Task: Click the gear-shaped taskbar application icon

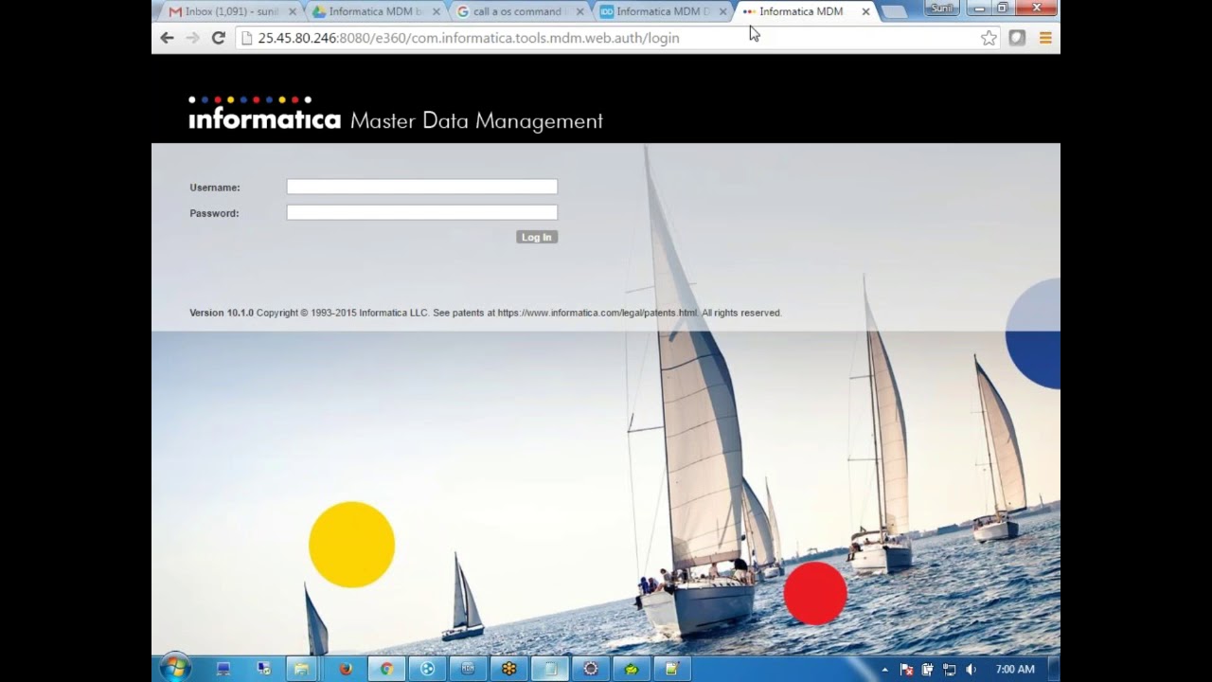Action: (x=591, y=669)
